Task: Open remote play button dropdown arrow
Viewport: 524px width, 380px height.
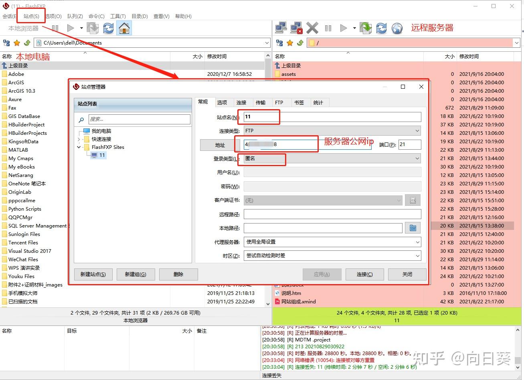Action: click(x=354, y=28)
